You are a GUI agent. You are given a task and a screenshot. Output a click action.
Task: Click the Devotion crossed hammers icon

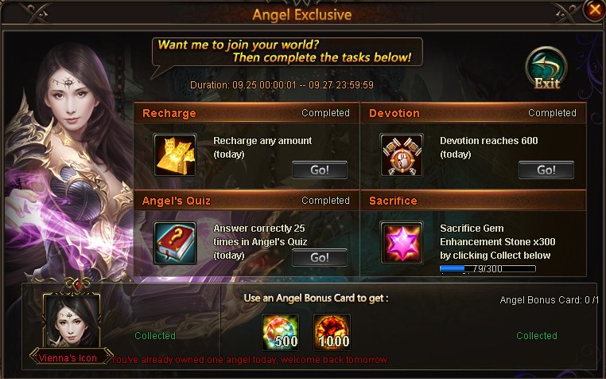tap(402, 154)
